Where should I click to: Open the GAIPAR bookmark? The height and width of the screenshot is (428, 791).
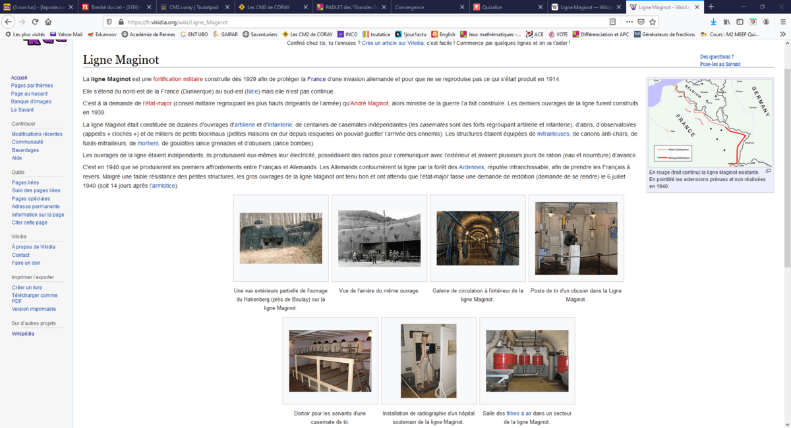click(x=225, y=34)
